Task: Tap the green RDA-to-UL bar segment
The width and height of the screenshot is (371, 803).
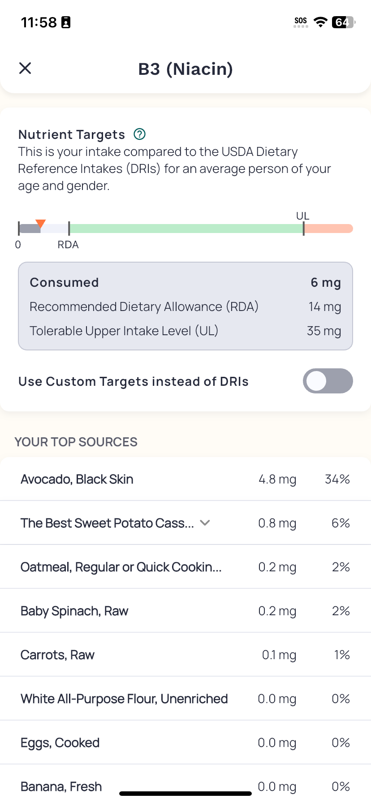Action: coord(186,229)
